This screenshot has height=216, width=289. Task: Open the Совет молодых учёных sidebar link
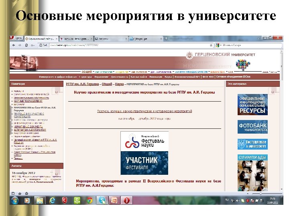pos(35,154)
